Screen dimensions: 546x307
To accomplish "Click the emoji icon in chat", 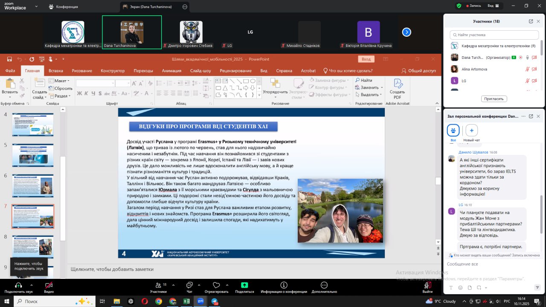I will click(x=460, y=288).
